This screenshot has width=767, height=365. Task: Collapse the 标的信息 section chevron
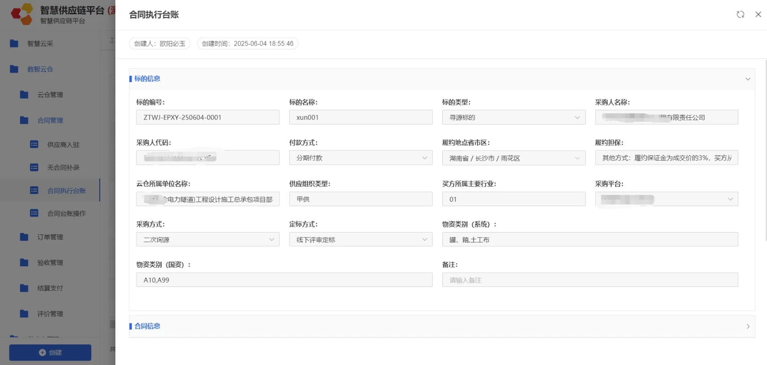pos(748,79)
